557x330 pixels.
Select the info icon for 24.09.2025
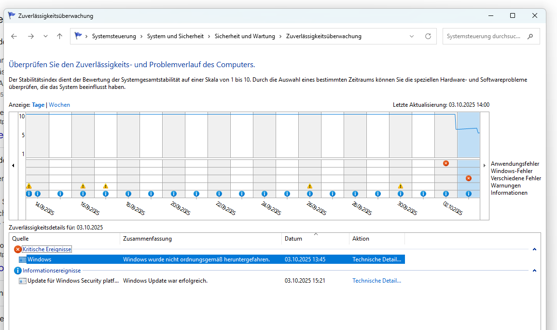(x=265, y=194)
